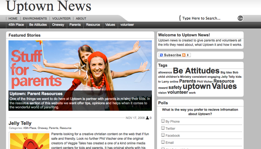This screenshot has height=149, width=261.
Task: Click the Jelly Telly tag in Tags
Action: (228, 77)
